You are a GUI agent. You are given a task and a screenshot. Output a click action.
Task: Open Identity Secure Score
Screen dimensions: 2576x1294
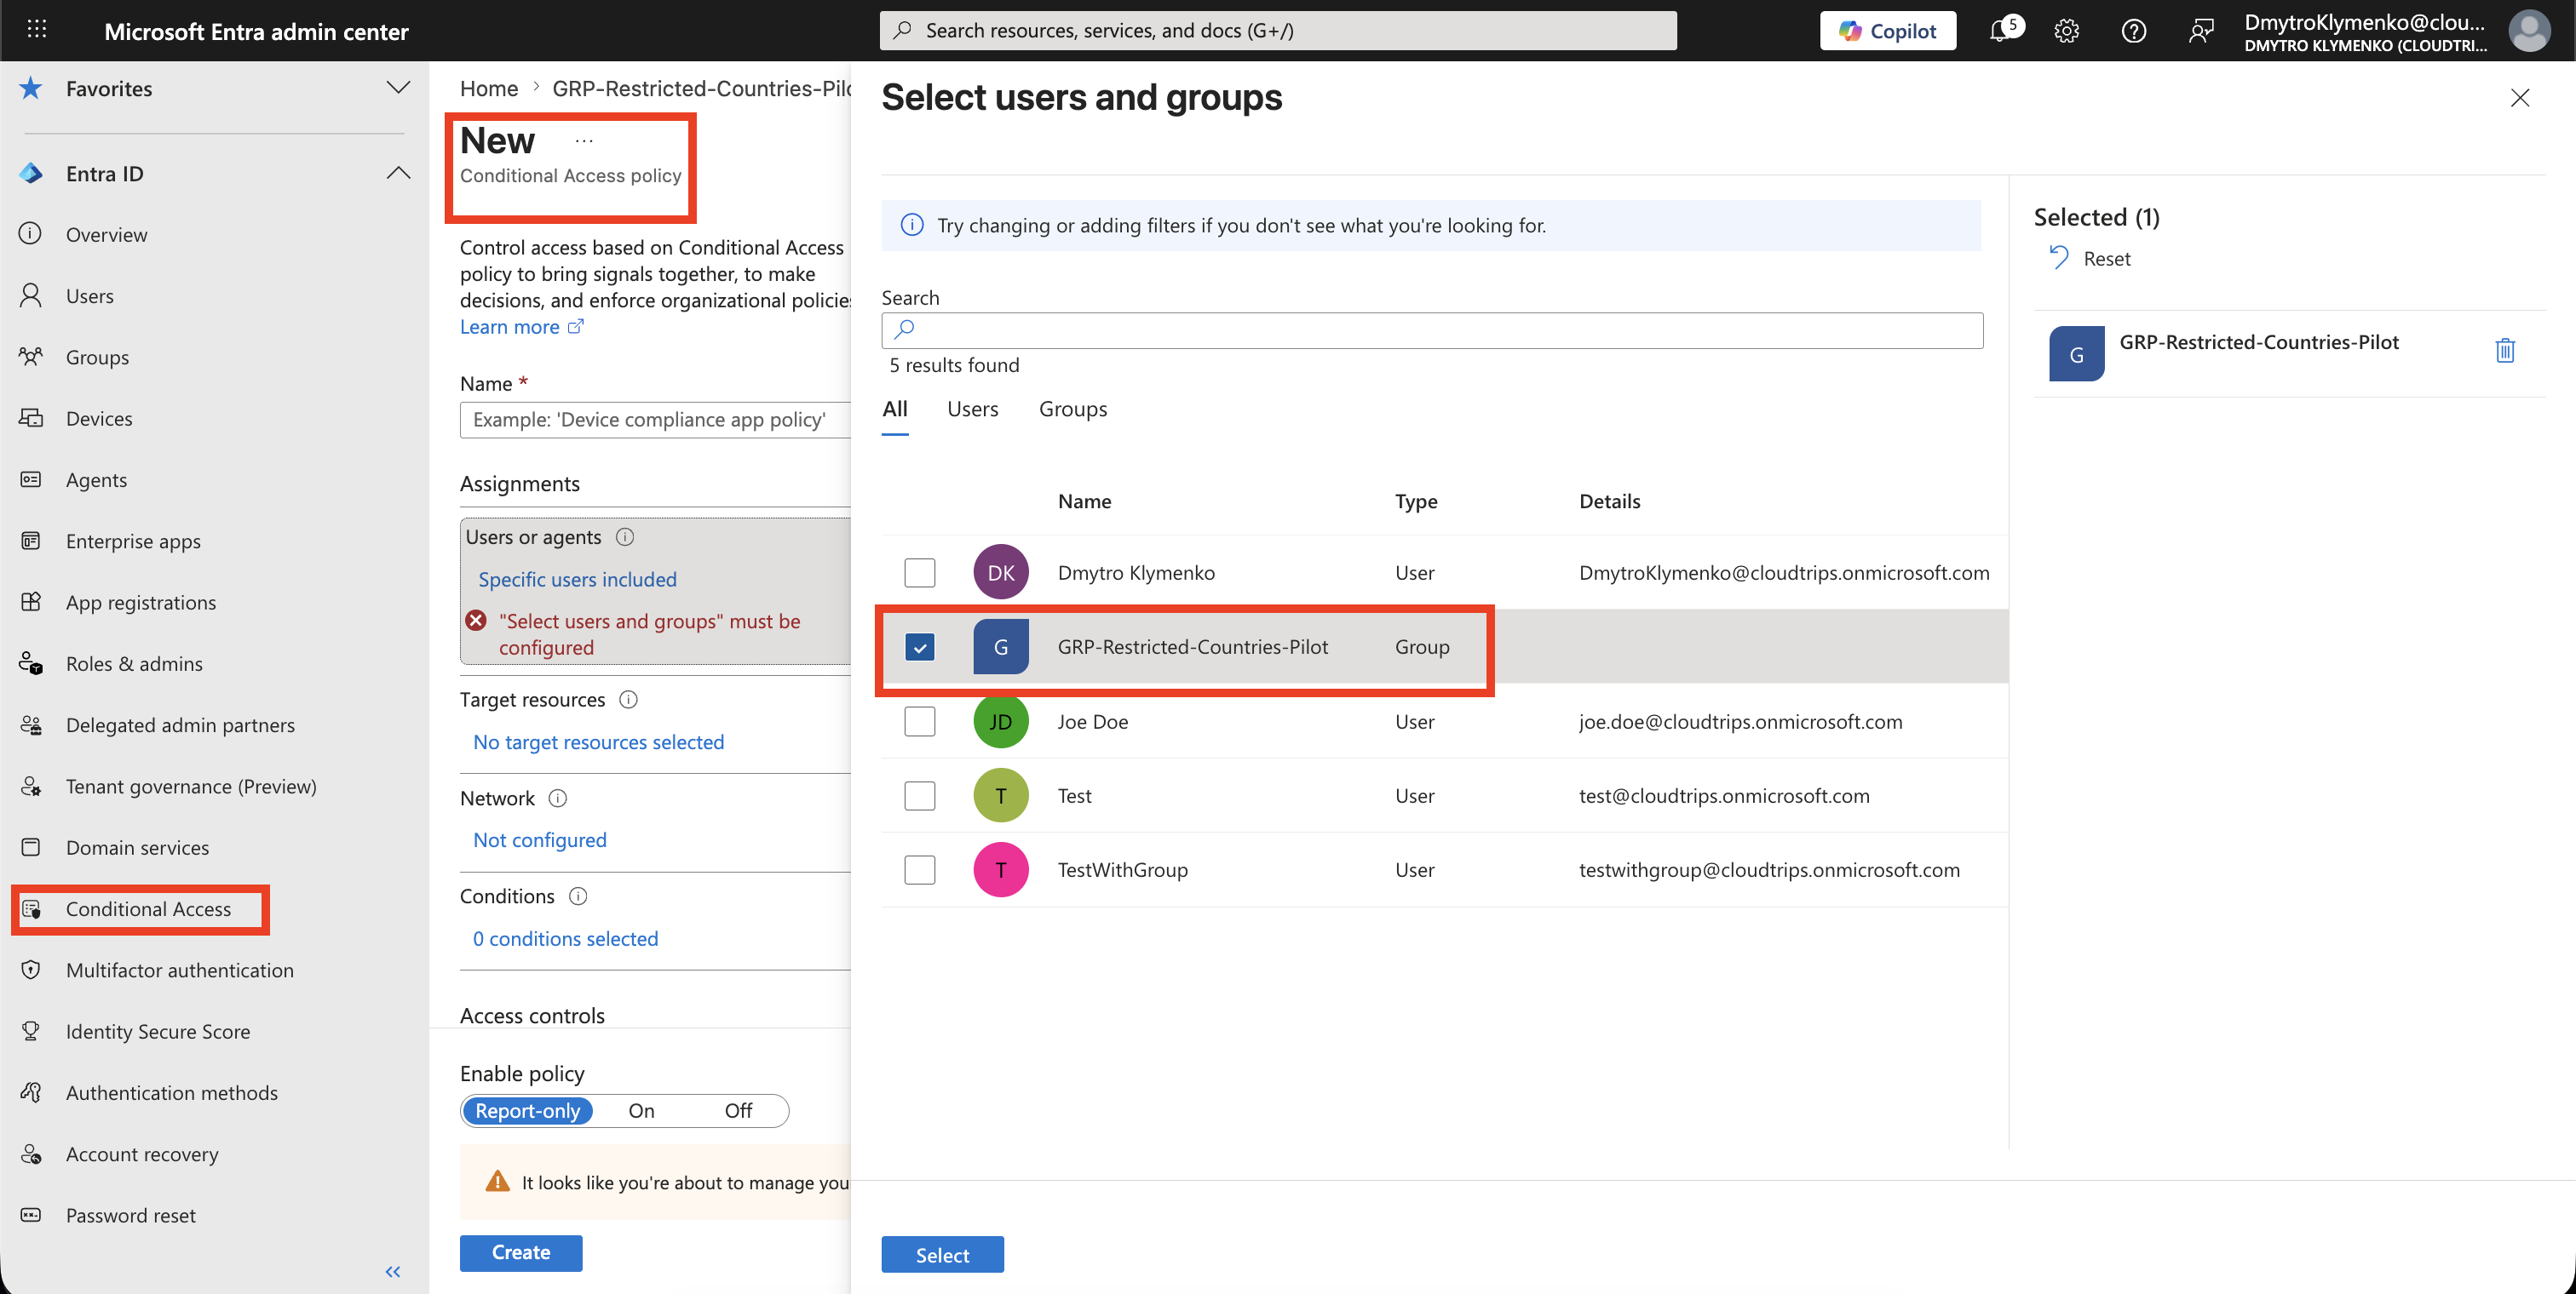click(x=158, y=1031)
